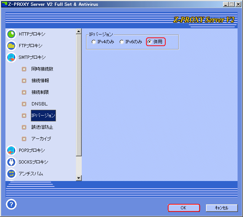Open the HTTPプロキシ green sphere icon
This screenshot has width=243, height=217.
coord(11,34)
